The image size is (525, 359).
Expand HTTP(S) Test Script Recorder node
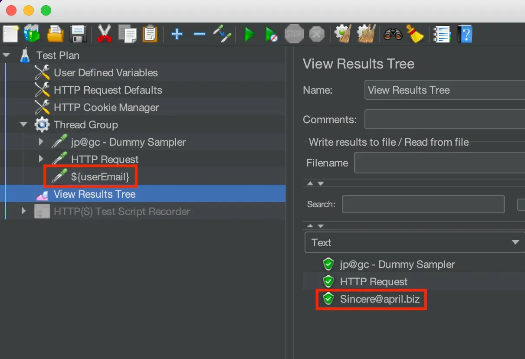(x=23, y=211)
